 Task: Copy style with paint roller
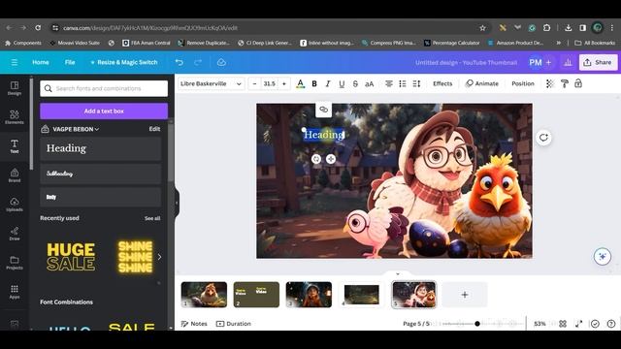pos(565,84)
